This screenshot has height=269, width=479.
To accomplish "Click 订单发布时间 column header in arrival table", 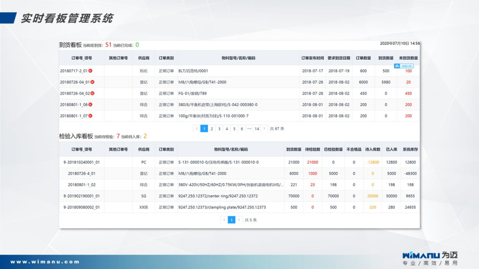I will tap(312, 58).
